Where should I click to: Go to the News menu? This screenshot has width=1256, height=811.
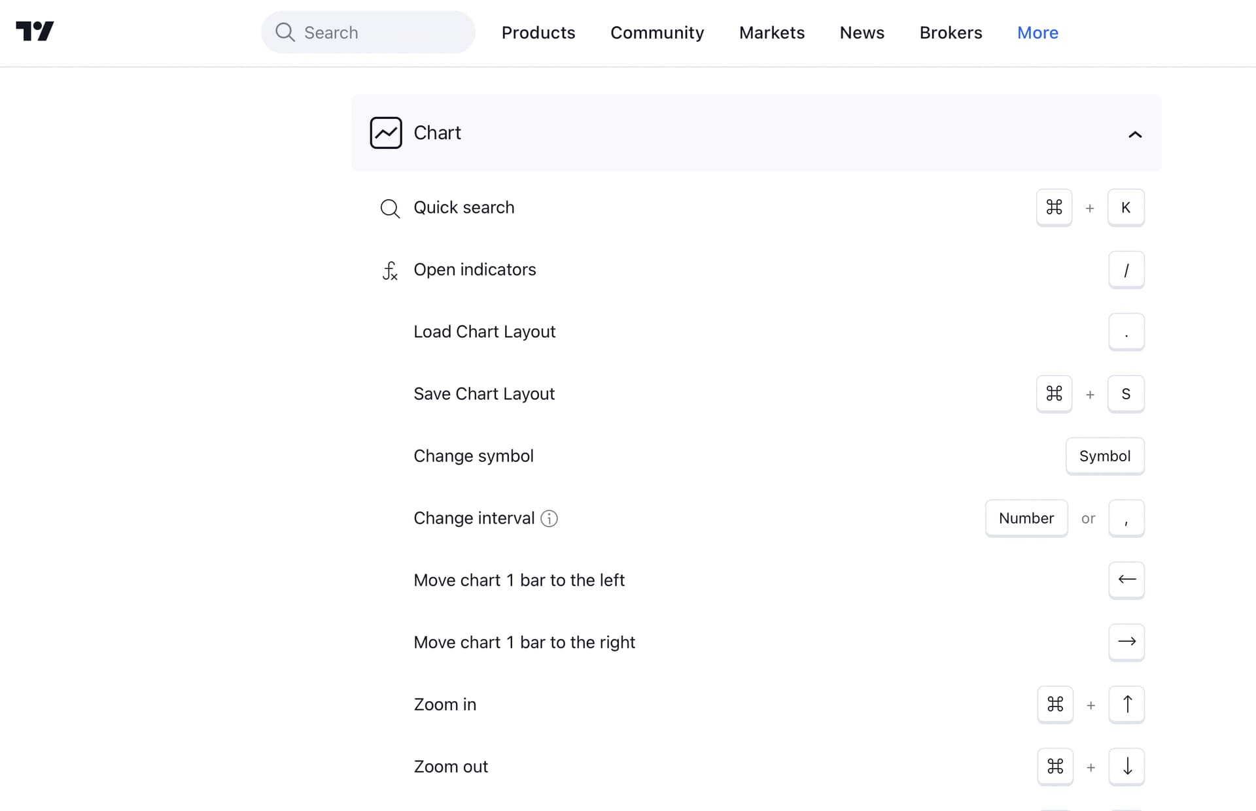point(862,33)
